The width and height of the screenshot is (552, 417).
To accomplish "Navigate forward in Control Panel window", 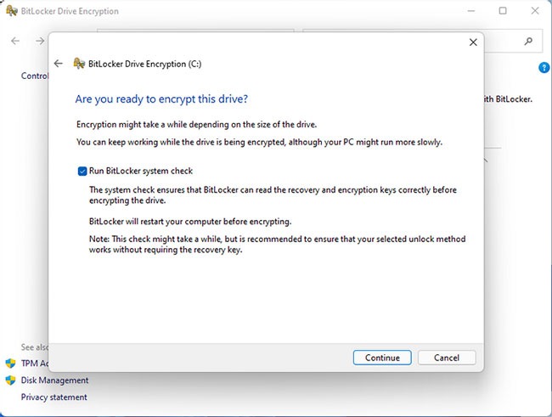I will [x=40, y=41].
